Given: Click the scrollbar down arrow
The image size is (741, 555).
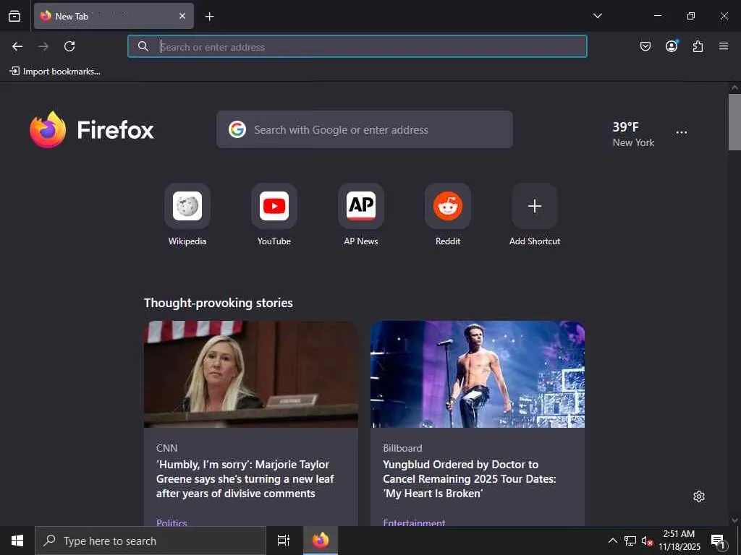Looking at the screenshot, I should (x=734, y=520).
